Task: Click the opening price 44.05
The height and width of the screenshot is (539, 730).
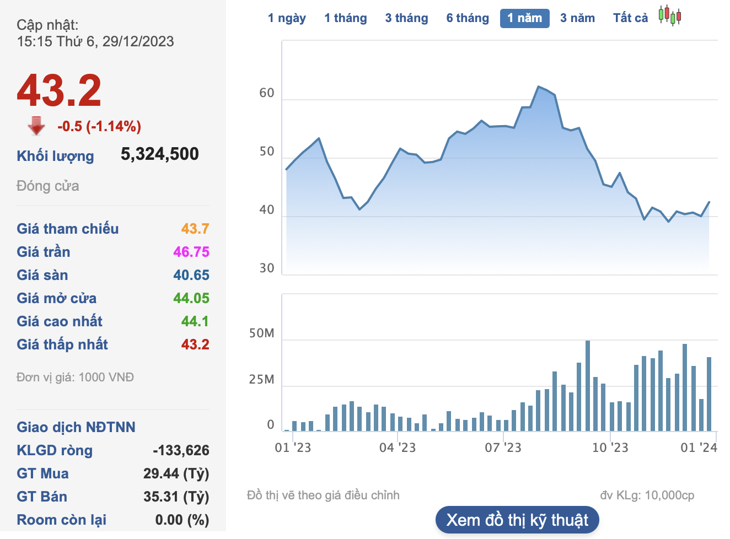Action: 191,298
